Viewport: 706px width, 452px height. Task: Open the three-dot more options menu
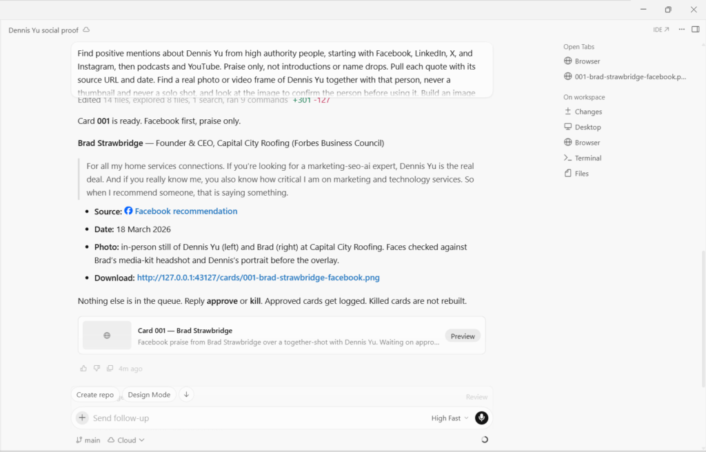pos(682,29)
